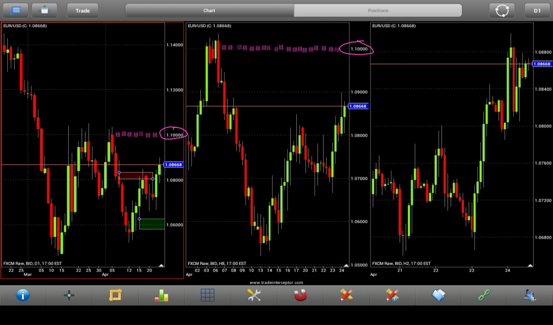This screenshot has height=325, width=553.
Task: Open the blue info icon
Action: pos(23,295)
